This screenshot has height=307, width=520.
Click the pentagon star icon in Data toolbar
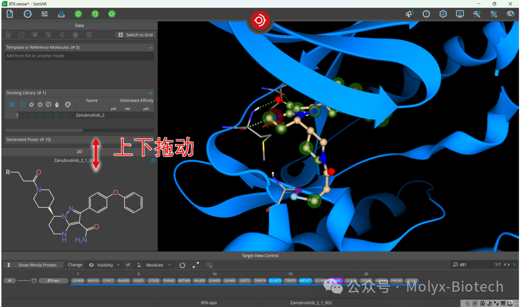pyautogui.click(x=76, y=35)
